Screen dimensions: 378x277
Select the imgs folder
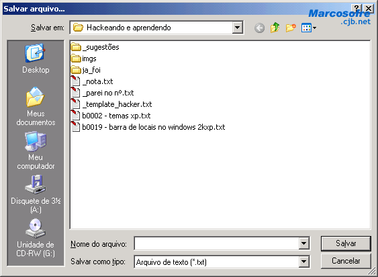tap(84, 58)
